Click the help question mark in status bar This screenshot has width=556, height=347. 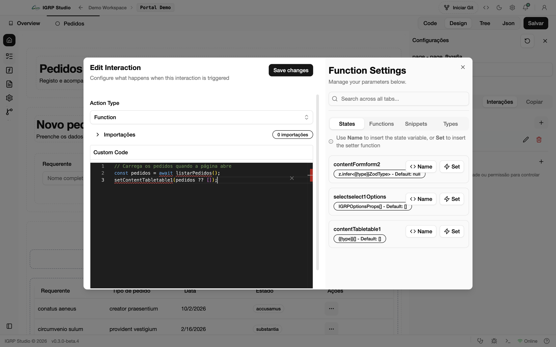click(x=547, y=341)
